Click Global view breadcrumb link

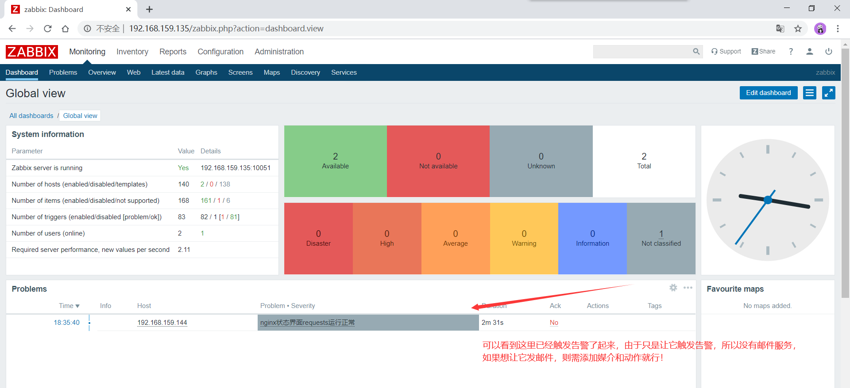80,116
